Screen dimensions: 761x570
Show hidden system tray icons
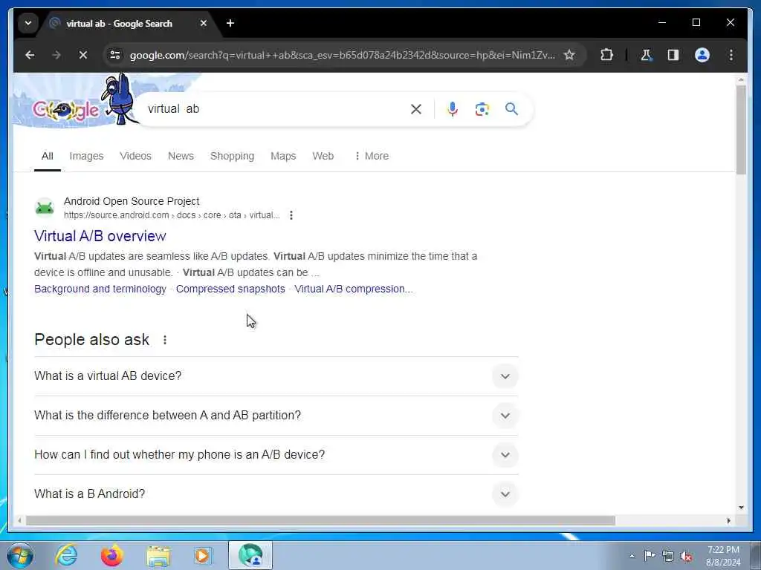632,556
